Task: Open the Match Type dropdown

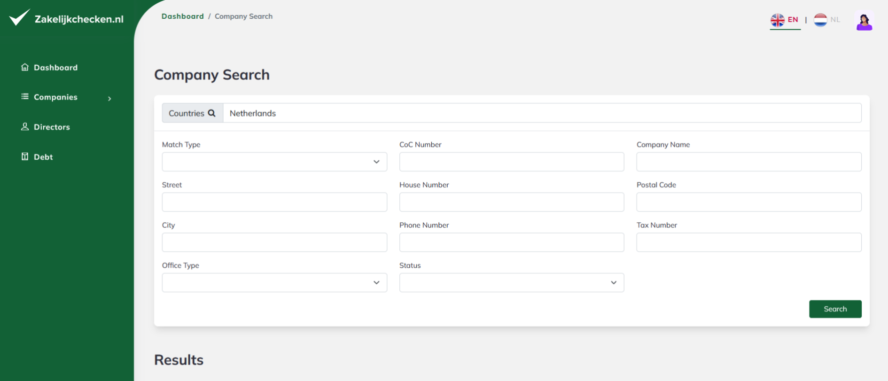Action: click(x=274, y=162)
